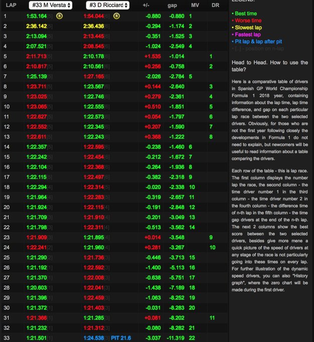Click Verstappen's lap 1 tyre icon

coord(59,16)
